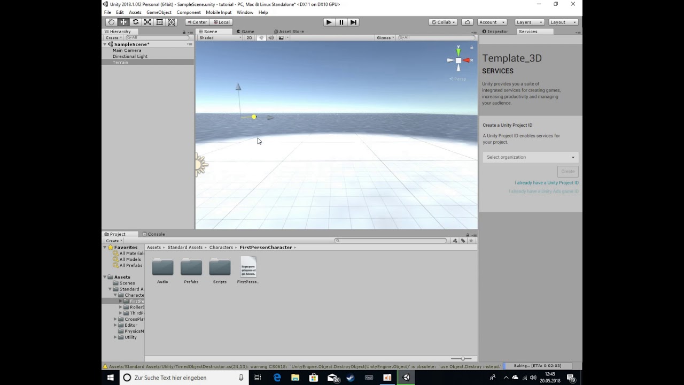
Task: Select Main Camera in Hierarchy
Action: click(x=127, y=50)
